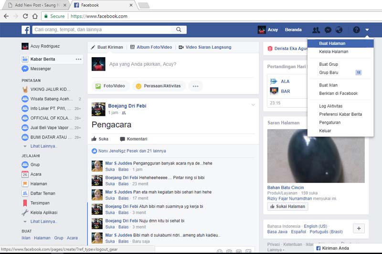Choose Grup Baru from menu

pyautogui.click(x=340, y=72)
